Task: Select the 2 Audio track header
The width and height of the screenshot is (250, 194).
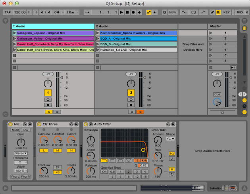Action: 136,26
